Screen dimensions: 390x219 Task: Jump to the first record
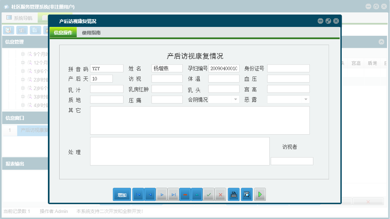[x=138, y=195]
